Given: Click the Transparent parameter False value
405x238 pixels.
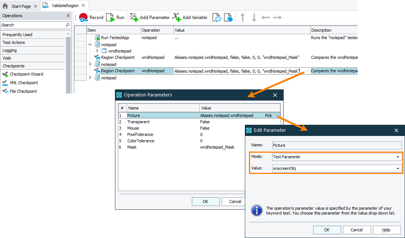Looking at the screenshot, I should coord(205,122).
